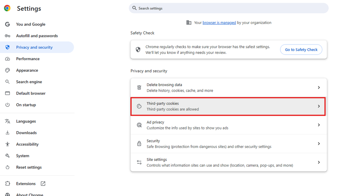Screen dimensions: 359x196
Task: Open the "browser is managed" link
Action: tap(219, 23)
